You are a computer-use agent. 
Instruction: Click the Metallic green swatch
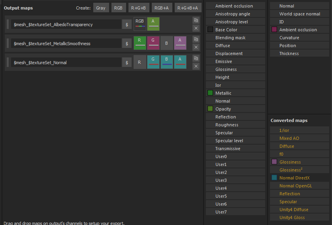tap(210, 93)
